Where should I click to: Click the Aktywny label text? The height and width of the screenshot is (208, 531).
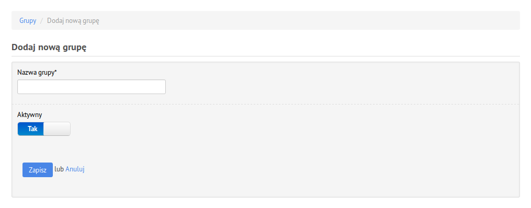(29, 114)
